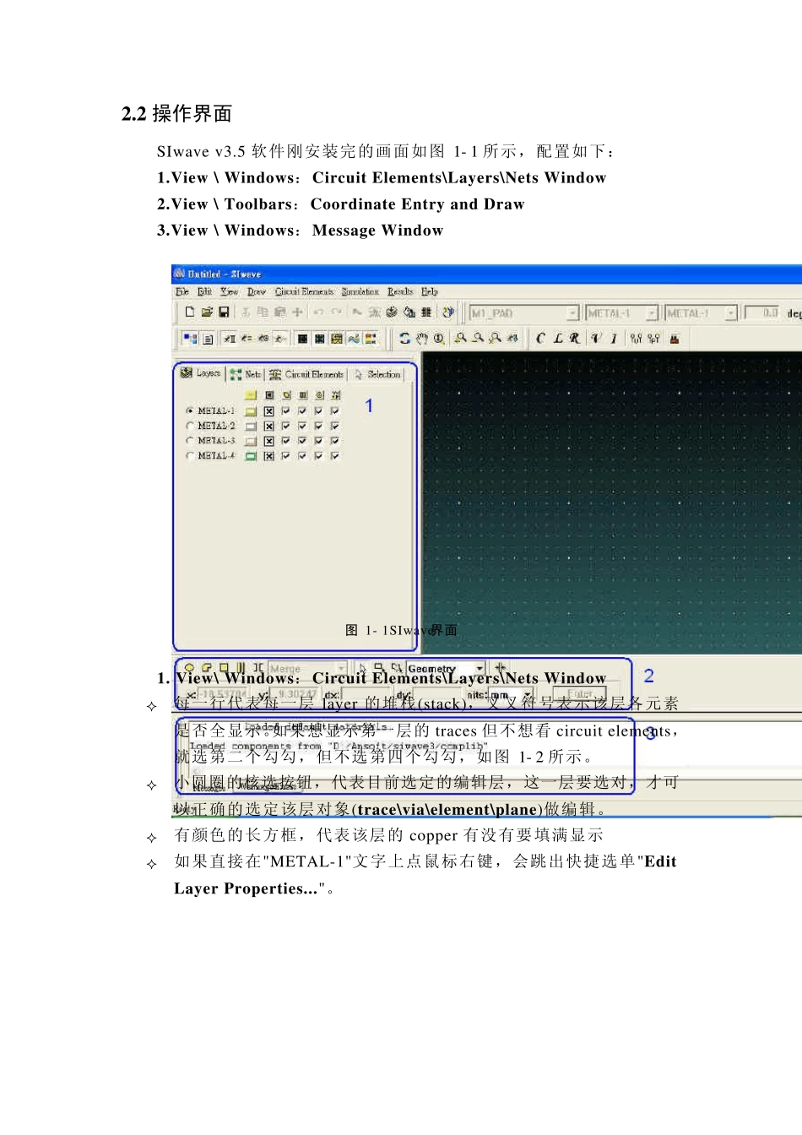802x1135 pixels.
Task: Select the Pan hand tool
Action: pos(422,339)
